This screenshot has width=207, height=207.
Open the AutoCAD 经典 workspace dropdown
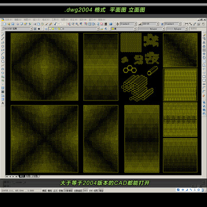click(x=18, y=29)
